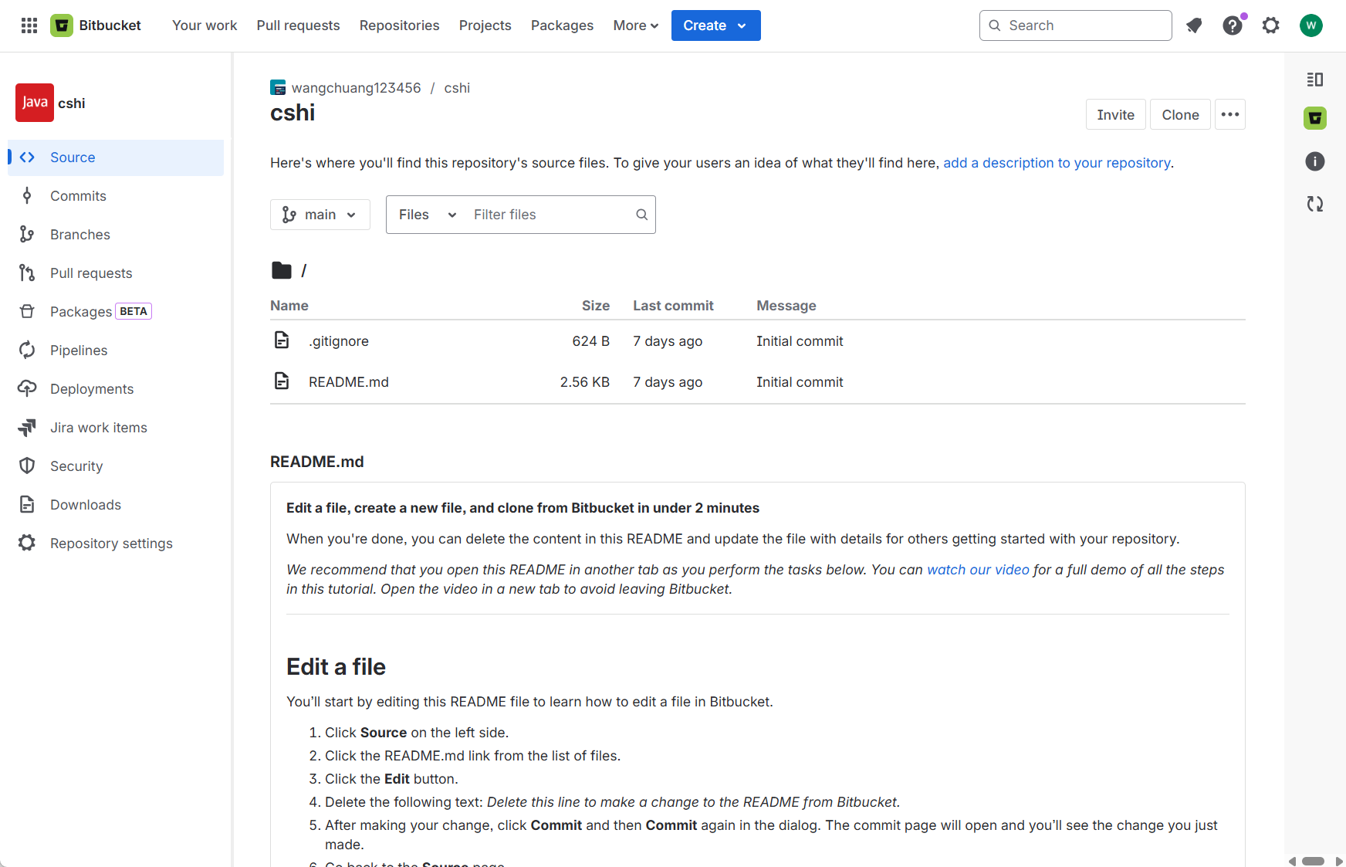Click the notifications bell icon

(x=1194, y=25)
